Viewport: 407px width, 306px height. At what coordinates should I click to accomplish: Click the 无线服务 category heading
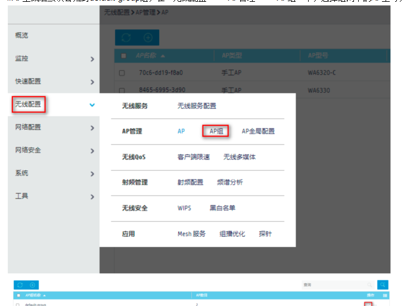(135, 106)
